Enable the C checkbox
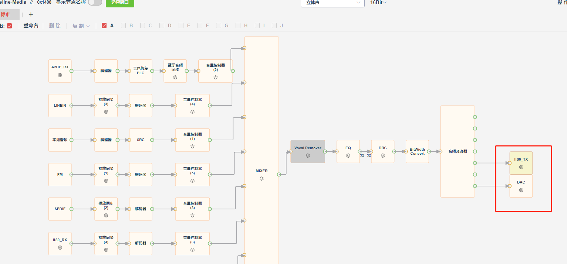The width and height of the screenshot is (567, 264). click(x=142, y=25)
